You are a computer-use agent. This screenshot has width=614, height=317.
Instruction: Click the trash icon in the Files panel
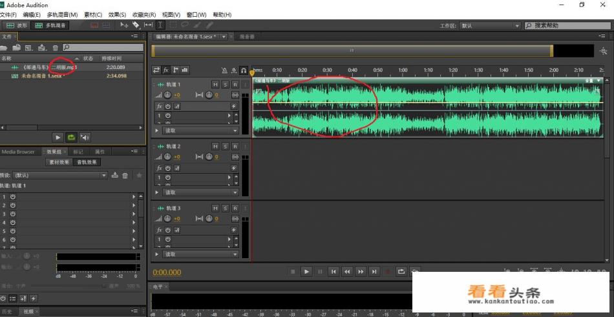pyautogui.click(x=56, y=48)
